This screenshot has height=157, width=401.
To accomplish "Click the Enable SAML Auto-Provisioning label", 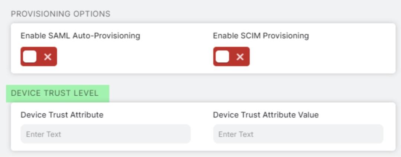I will pyautogui.click(x=80, y=36).
